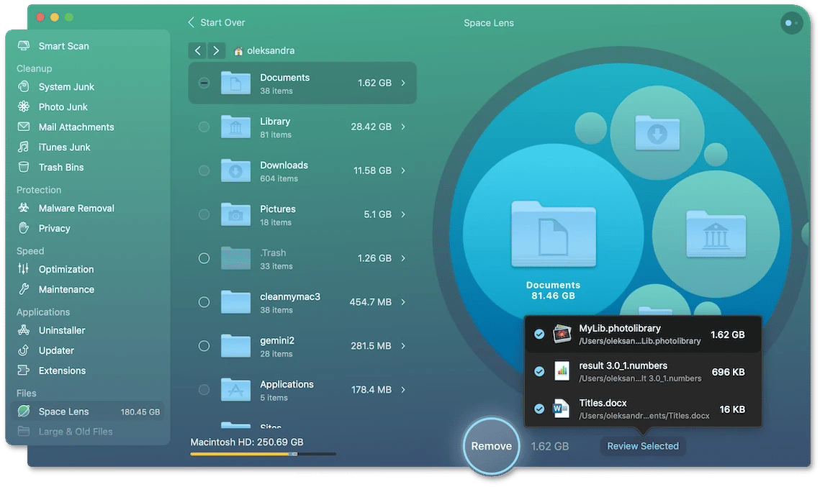This screenshot has width=820, height=487.
Task: Click the Library folder icon in list
Action: tap(236, 127)
